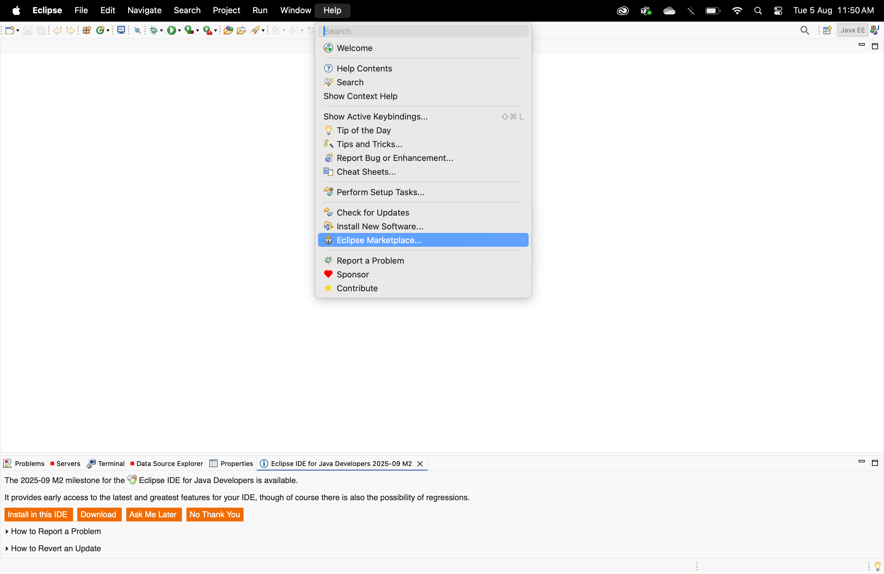The height and width of the screenshot is (574, 884).
Task: Close the Eclipse IDE 2025-09 M2 tab
Action: (420, 464)
